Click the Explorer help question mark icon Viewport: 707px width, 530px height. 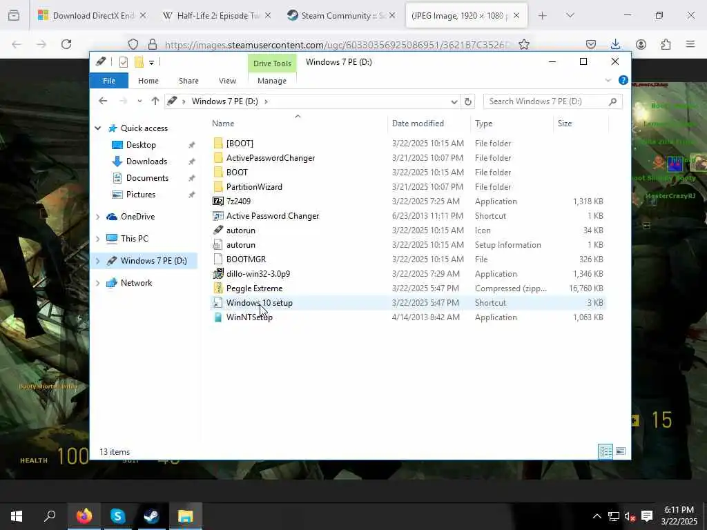[x=623, y=80]
